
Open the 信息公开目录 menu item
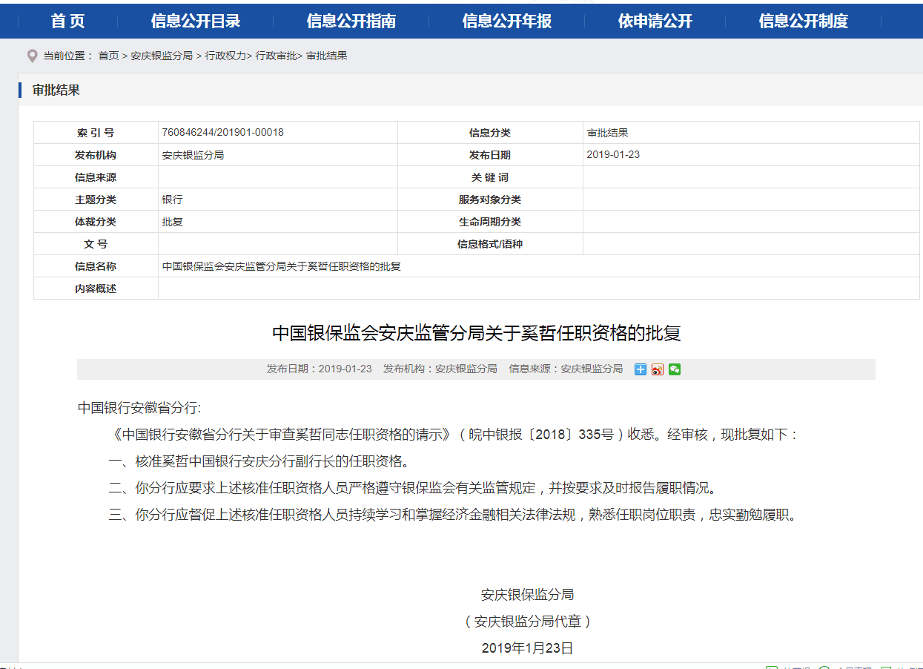tap(196, 21)
